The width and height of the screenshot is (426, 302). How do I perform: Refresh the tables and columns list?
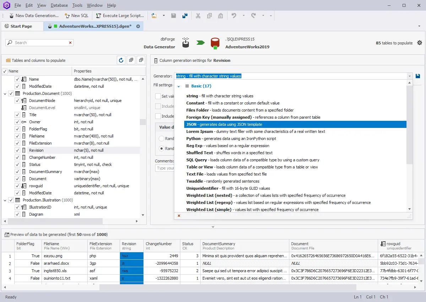[x=121, y=60]
